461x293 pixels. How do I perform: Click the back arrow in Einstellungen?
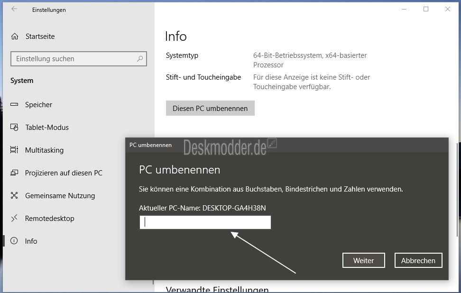pos(14,9)
